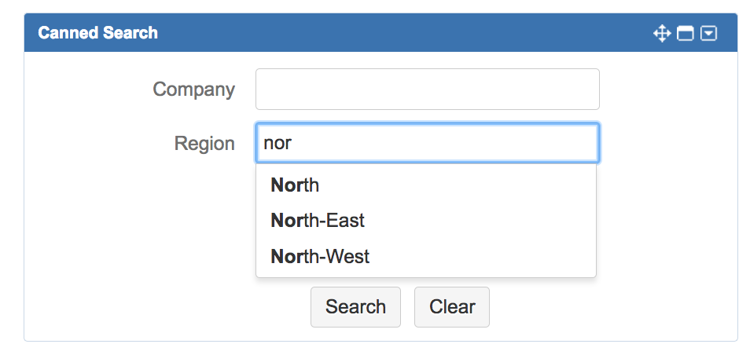The width and height of the screenshot is (750, 355).
Task: Focus the Company text field
Action: (x=427, y=90)
